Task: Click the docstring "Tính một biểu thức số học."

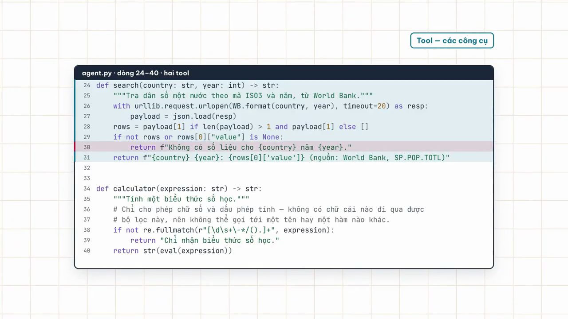Action: click(181, 199)
